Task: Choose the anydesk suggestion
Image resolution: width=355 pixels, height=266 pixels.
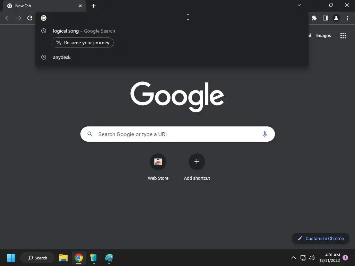Action: click(172, 57)
